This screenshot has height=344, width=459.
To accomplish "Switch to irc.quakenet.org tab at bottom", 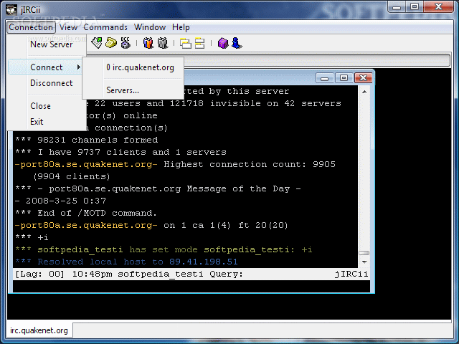I will click(x=39, y=330).
